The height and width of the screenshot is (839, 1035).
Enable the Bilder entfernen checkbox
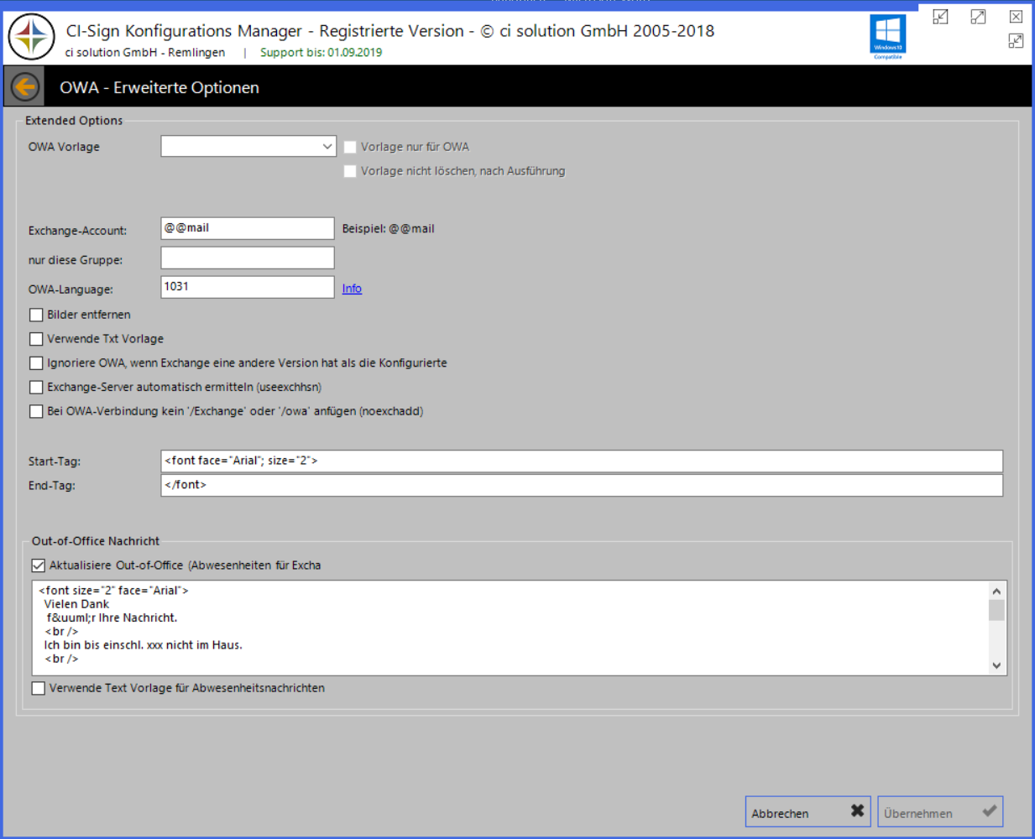point(36,315)
